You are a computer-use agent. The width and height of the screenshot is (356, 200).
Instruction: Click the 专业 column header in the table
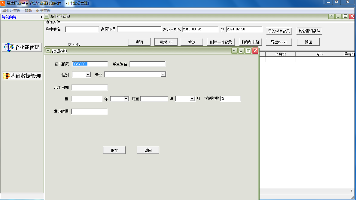point(320,54)
